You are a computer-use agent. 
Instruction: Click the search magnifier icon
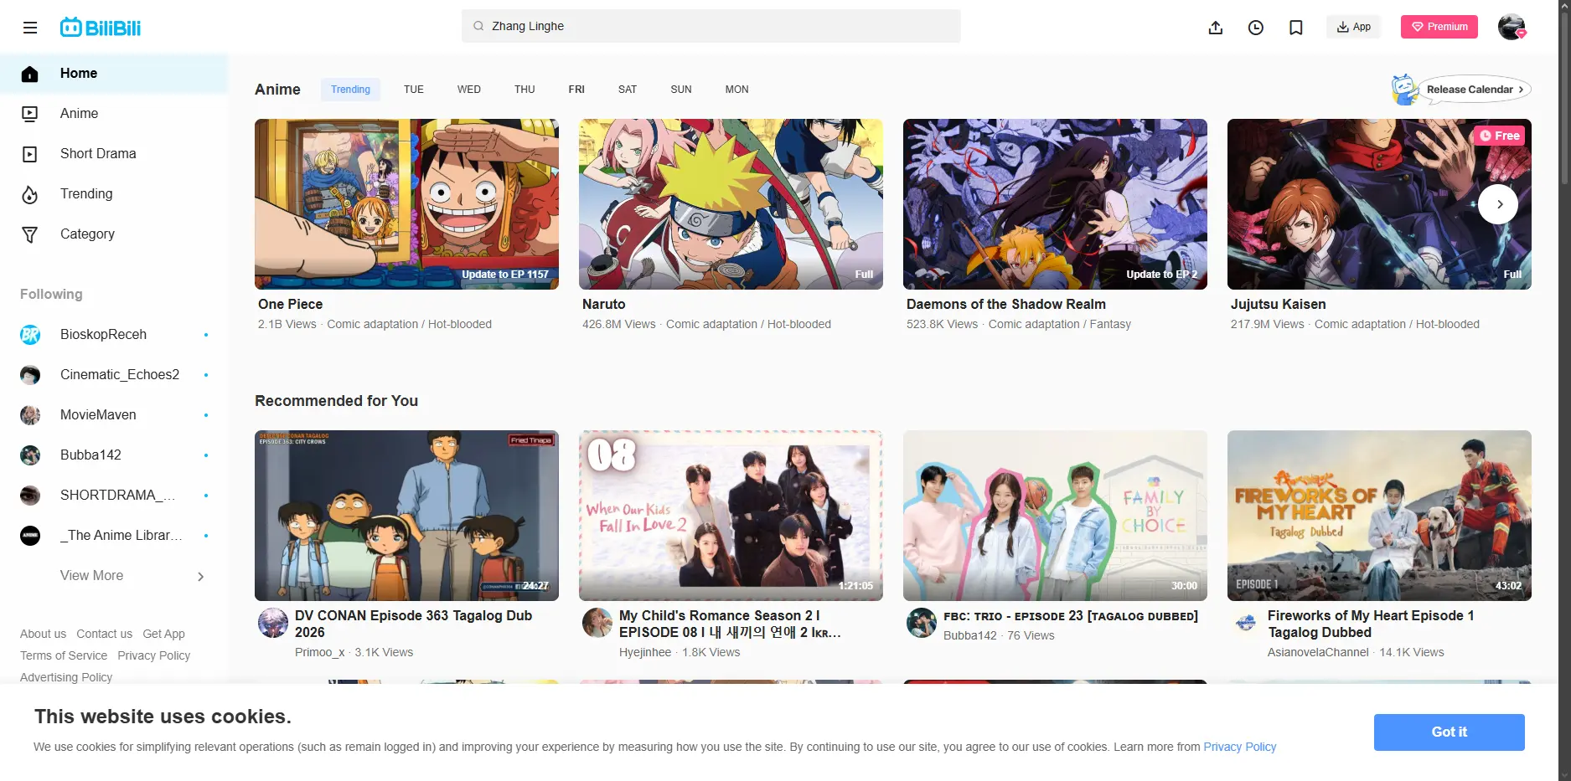pos(478,26)
